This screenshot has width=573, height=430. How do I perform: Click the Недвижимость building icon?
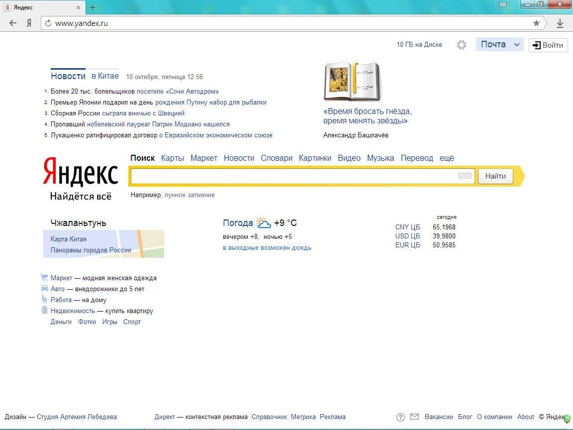click(x=45, y=311)
